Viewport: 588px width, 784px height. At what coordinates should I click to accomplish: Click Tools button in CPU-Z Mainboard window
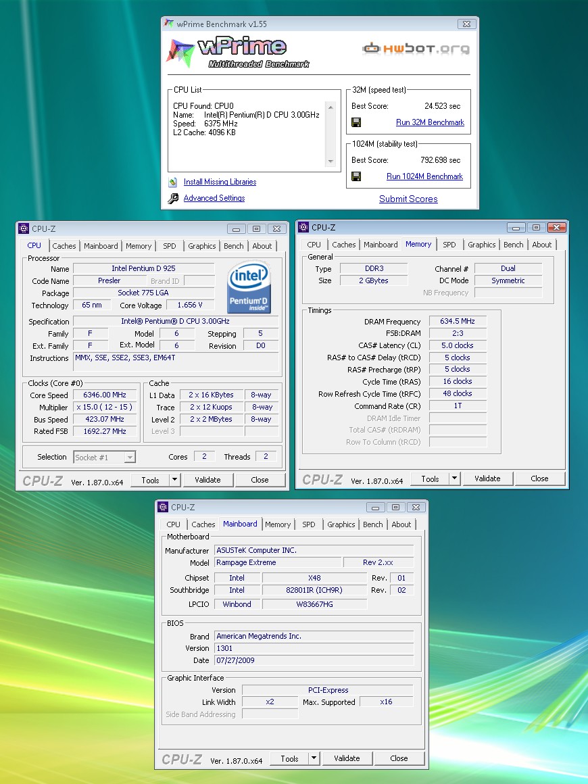pos(289,758)
